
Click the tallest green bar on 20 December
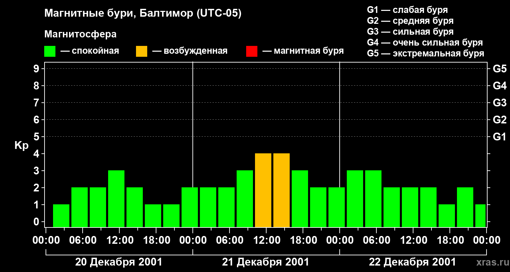coord(116,199)
